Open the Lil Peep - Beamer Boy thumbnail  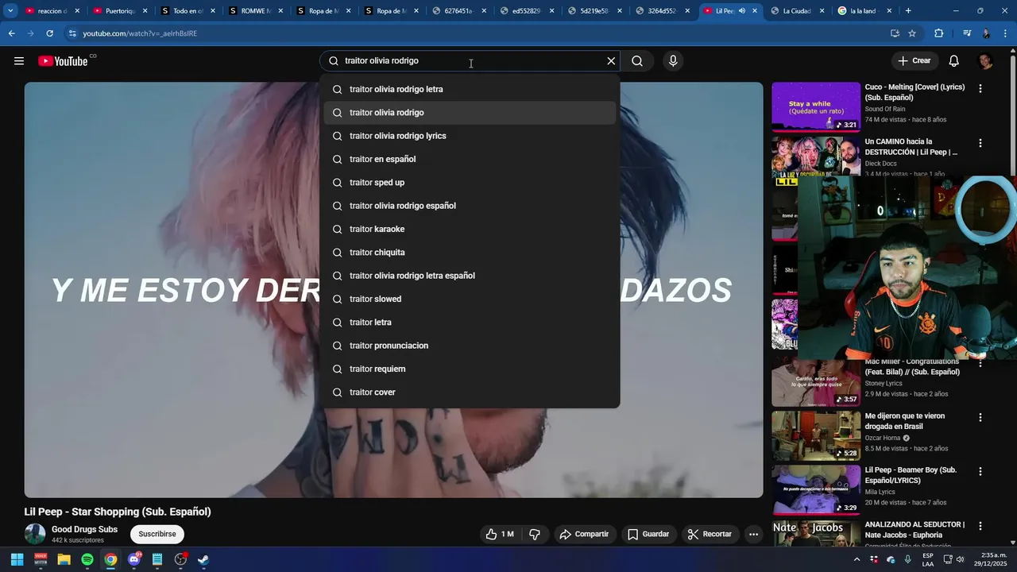point(816,489)
